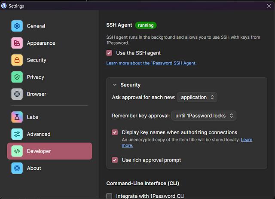This screenshot has width=275, height=199.
Task: Open Appearance settings via its icon
Action: [x=17, y=43]
